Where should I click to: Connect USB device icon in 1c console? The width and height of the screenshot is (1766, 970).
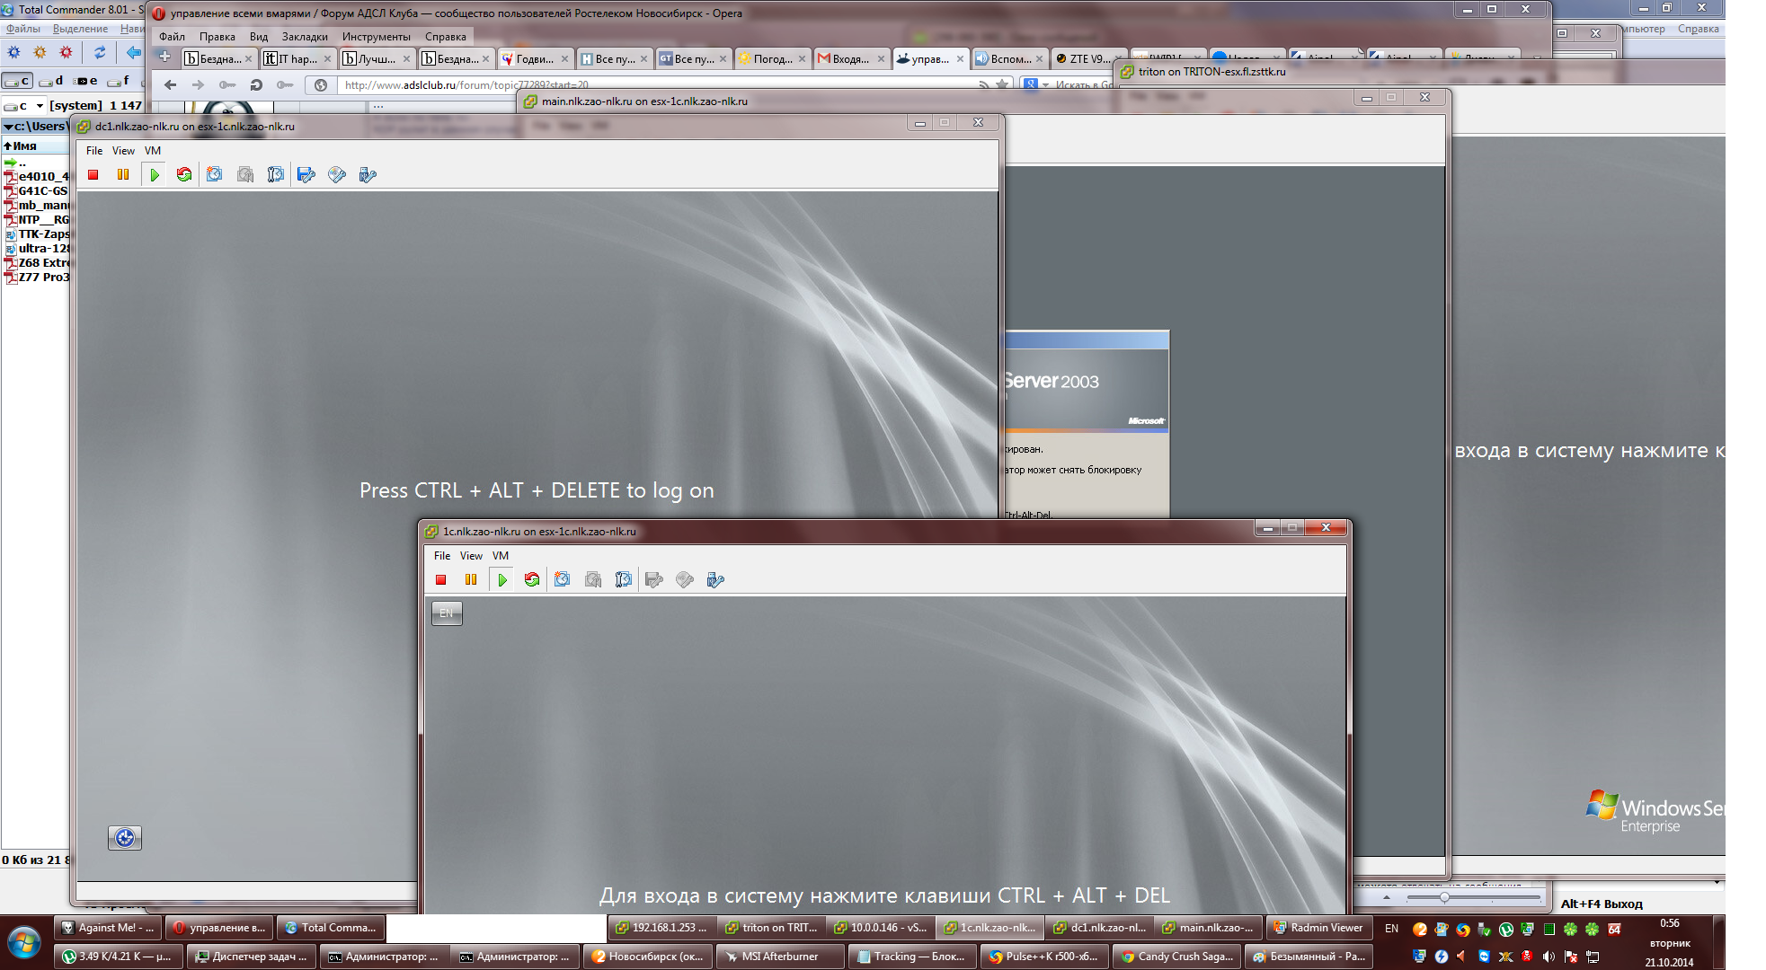click(x=715, y=579)
